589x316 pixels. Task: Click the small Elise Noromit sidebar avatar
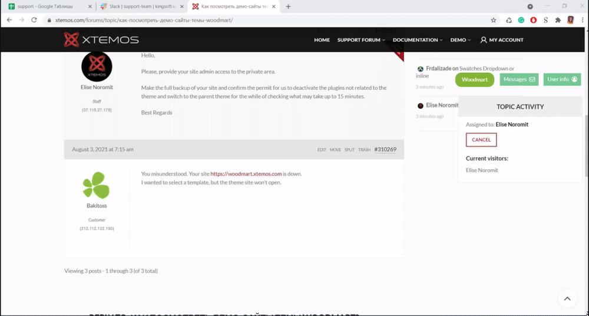tap(421, 106)
